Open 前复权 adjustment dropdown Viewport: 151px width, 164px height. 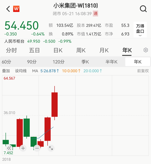click(x=143, y=71)
